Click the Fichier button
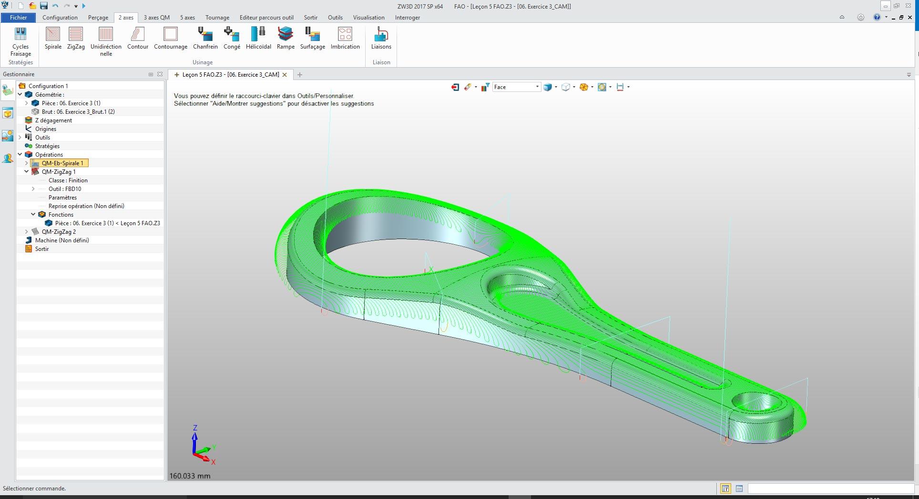Viewport: 919px width, 499px height. tap(18, 18)
